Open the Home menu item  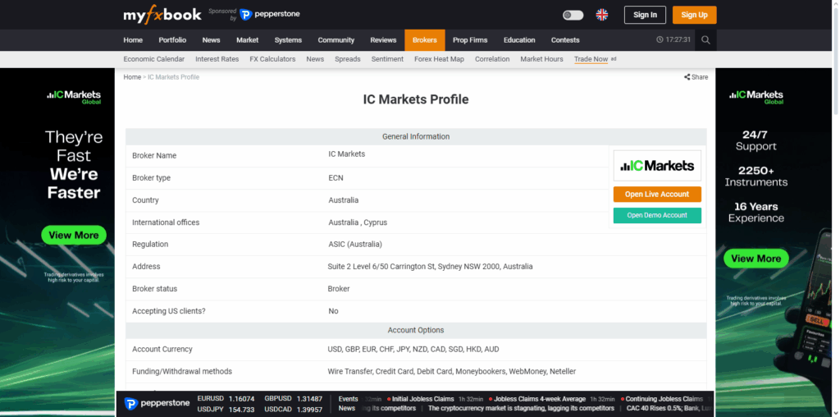tap(133, 40)
